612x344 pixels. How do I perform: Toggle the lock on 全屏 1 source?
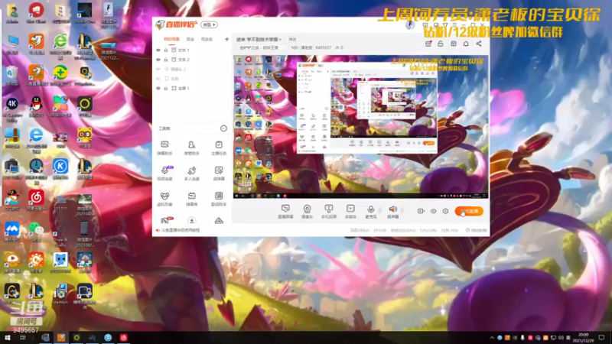[166, 88]
